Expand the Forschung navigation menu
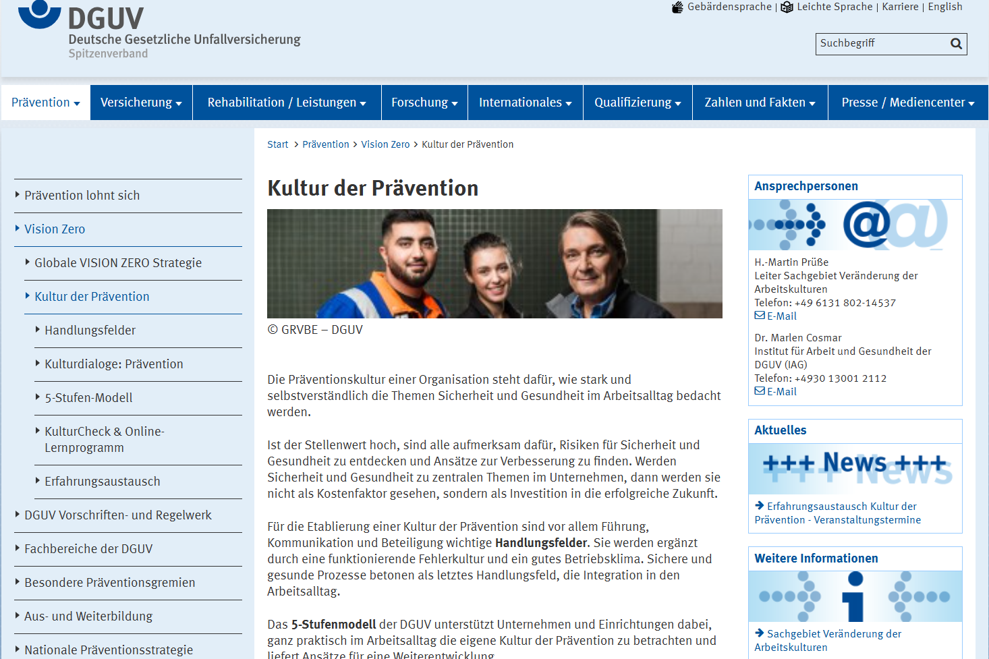 (424, 103)
